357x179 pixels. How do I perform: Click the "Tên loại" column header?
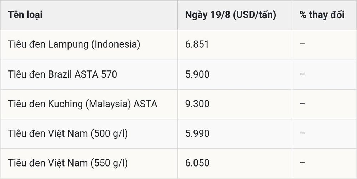[89, 15]
